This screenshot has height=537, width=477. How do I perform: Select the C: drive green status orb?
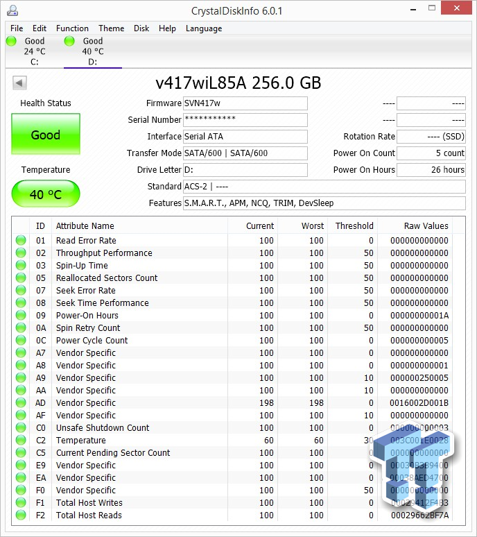pos(11,41)
